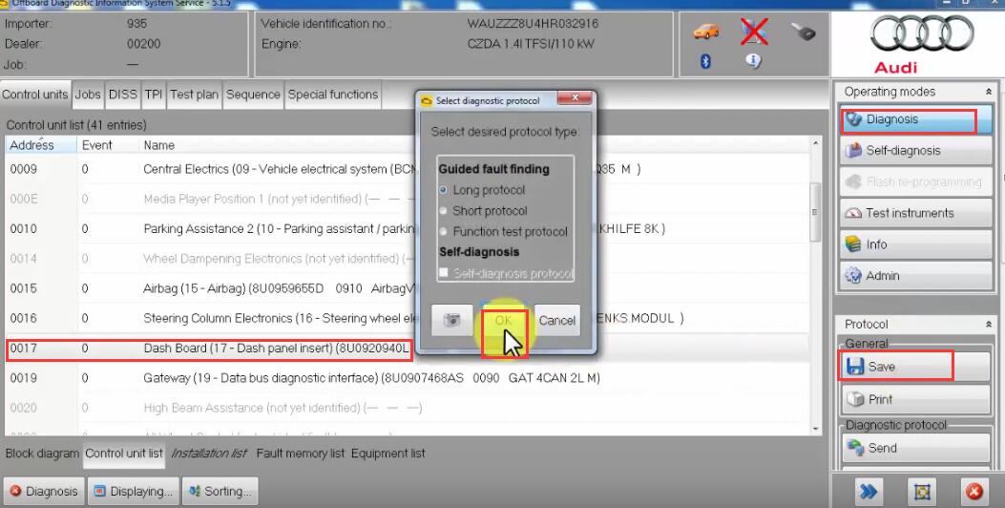Viewport: 1005px width, 508px height.
Task: Select the 0019 Gateway row
Action: [x=407, y=378]
